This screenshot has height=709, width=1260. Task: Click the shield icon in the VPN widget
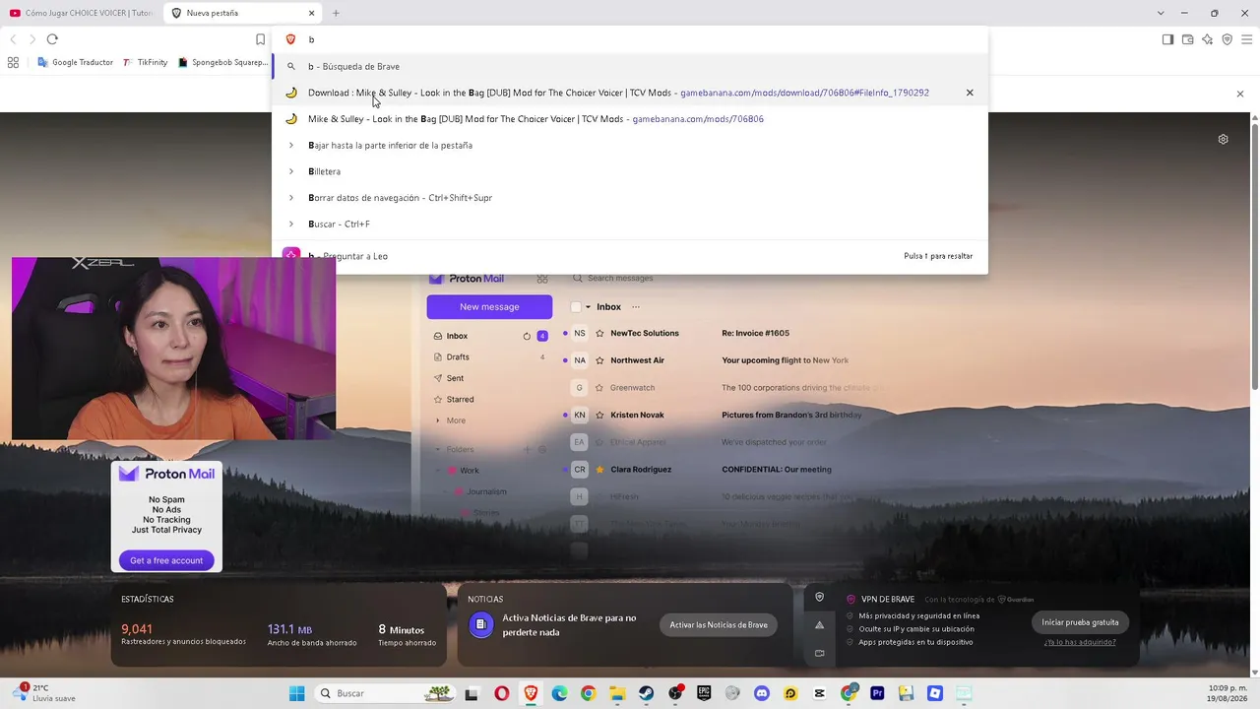pyautogui.click(x=819, y=597)
